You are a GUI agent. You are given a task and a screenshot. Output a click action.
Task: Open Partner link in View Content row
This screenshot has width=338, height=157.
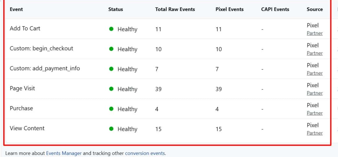tap(315, 133)
